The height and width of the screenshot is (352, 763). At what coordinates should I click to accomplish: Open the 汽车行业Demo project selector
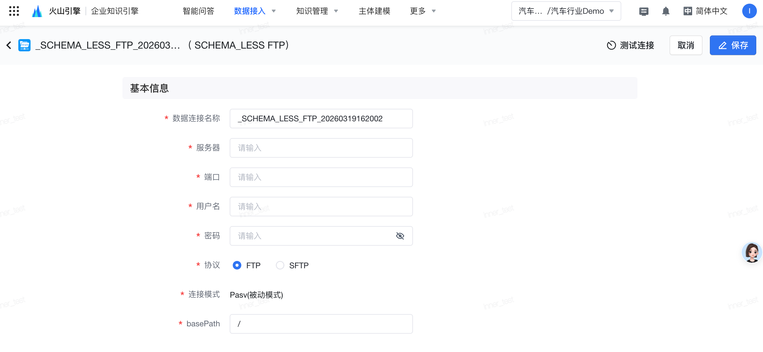(x=566, y=11)
